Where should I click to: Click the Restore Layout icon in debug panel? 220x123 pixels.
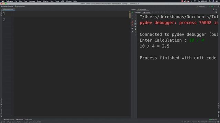tap(216, 12)
